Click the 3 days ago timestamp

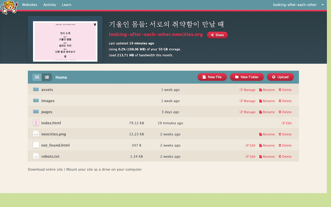(x=170, y=112)
